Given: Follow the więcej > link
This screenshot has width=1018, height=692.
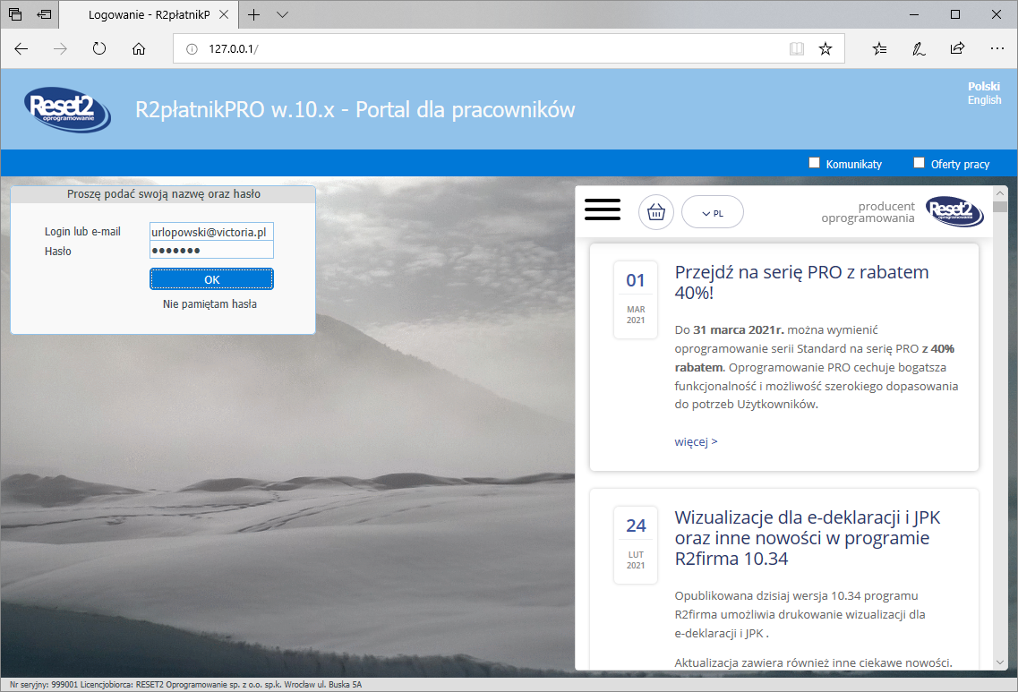Looking at the screenshot, I should click(x=696, y=441).
